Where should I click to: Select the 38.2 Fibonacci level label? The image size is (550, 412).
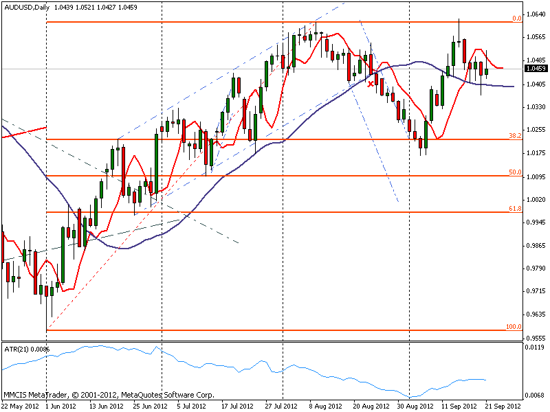[x=515, y=135]
